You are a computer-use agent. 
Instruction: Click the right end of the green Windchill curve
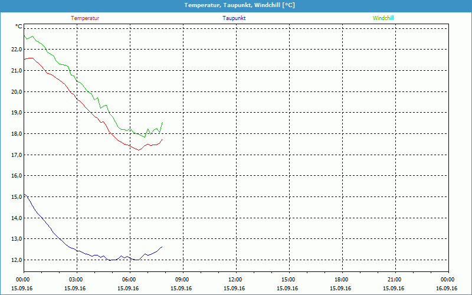click(x=162, y=123)
